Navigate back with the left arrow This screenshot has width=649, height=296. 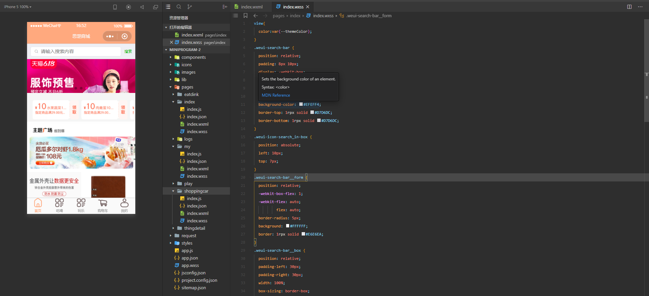point(256,16)
